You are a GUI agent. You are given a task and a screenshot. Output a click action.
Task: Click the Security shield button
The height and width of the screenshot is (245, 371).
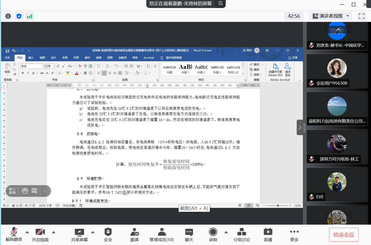pyautogui.click(x=108, y=234)
